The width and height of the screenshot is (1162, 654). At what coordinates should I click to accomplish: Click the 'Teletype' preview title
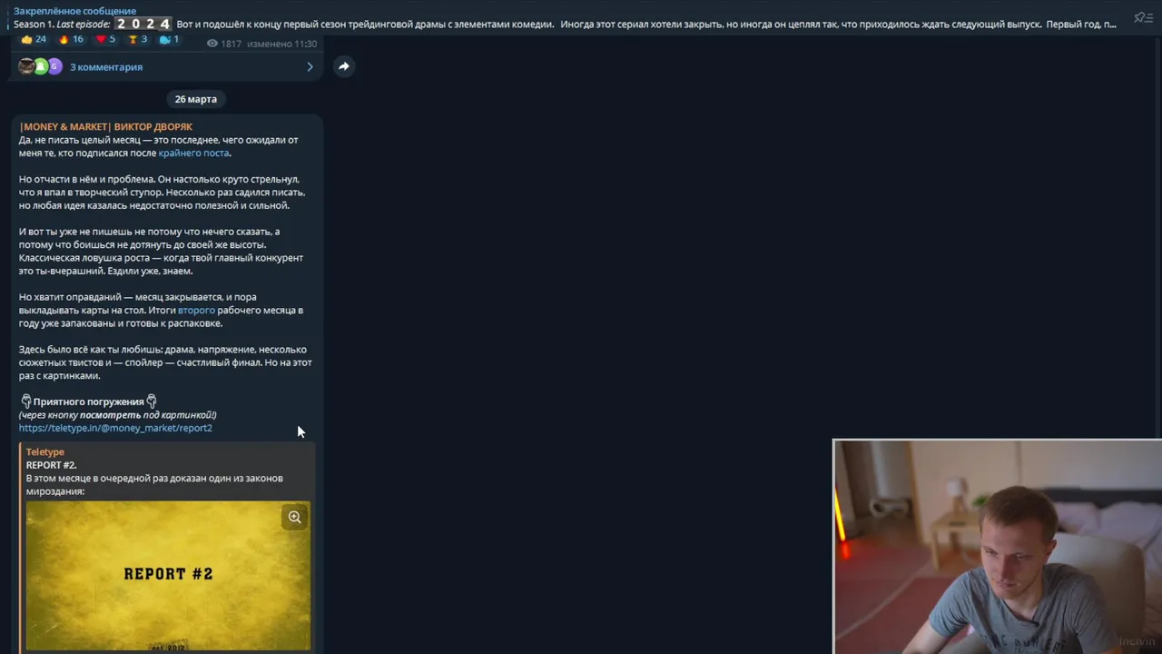[x=44, y=451]
